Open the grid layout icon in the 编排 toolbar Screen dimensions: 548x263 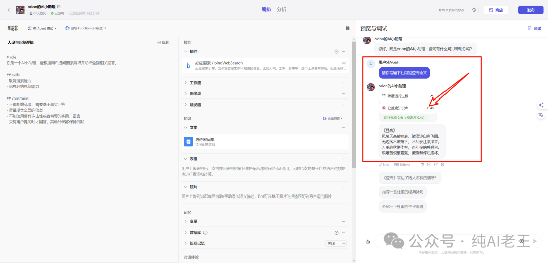tap(348, 28)
